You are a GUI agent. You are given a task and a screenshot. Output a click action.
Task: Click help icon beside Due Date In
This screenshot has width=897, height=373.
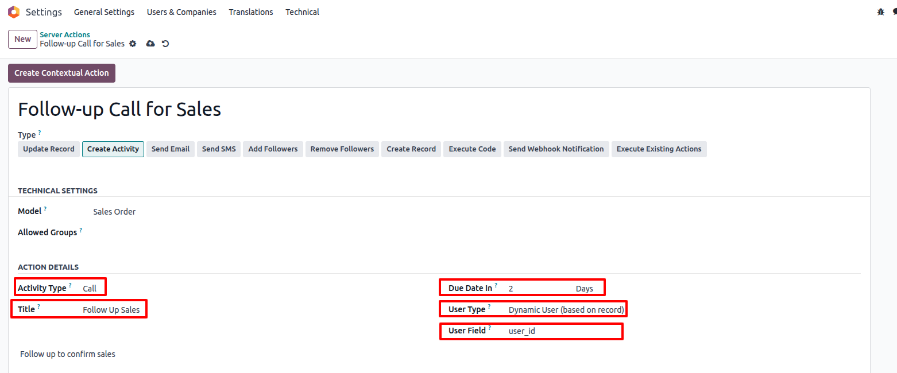(x=496, y=285)
